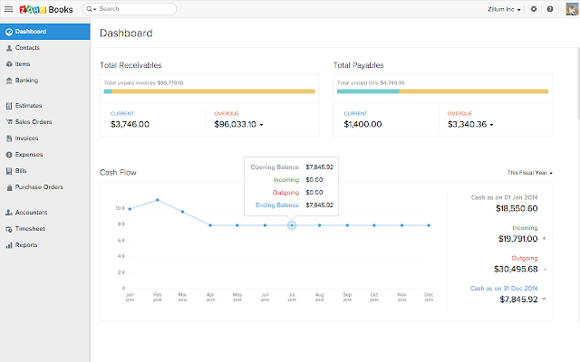Click the Contacts person icon
Image resolution: width=580 pixels, height=362 pixels.
(x=9, y=48)
